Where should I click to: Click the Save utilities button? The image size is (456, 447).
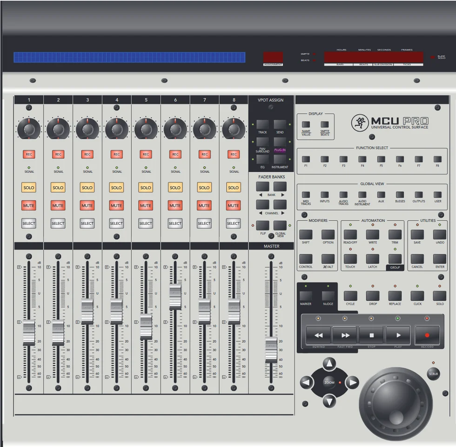417,235
